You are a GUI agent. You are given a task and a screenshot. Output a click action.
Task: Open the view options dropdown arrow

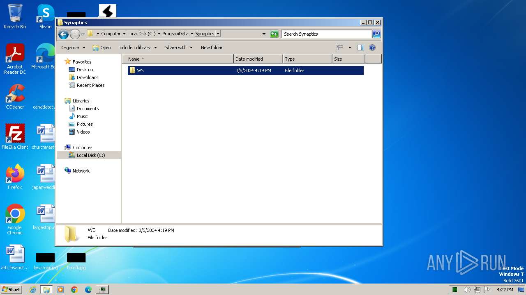point(350,48)
